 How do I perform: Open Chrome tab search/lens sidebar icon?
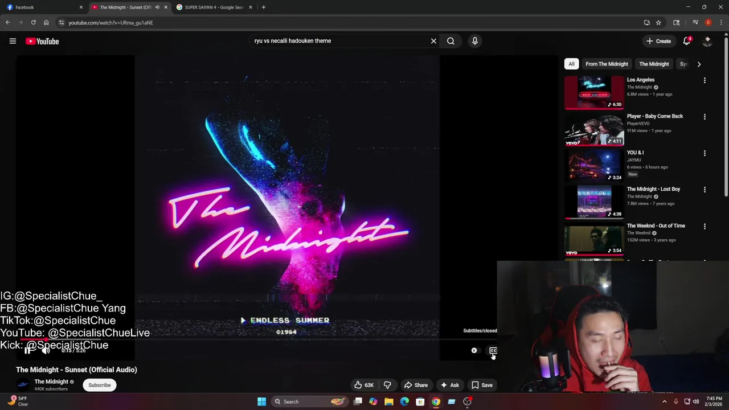[676, 23]
